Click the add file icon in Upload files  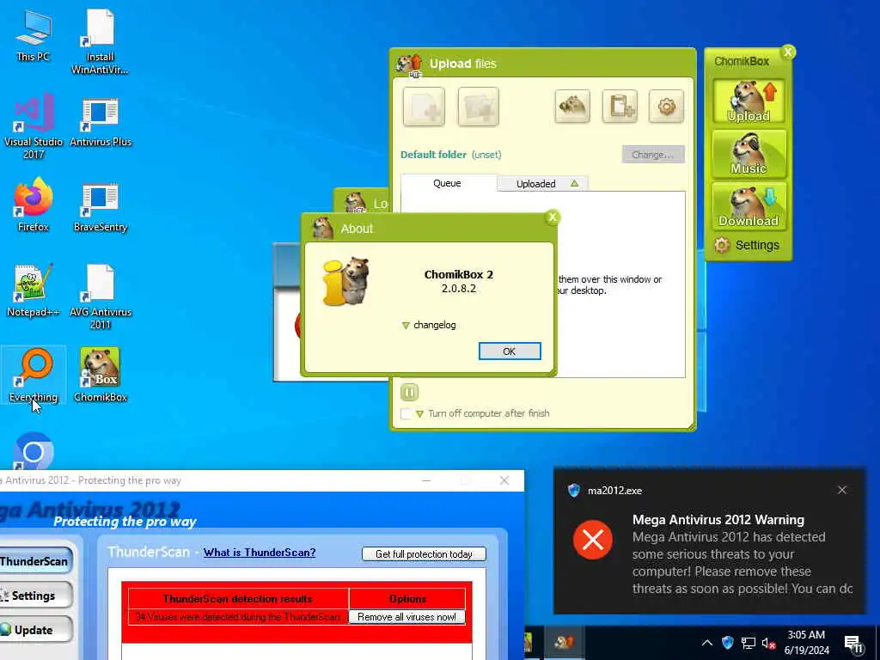[x=424, y=107]
